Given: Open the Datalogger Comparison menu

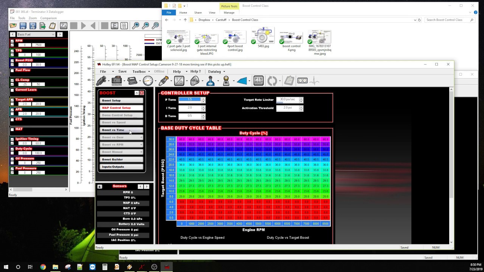Looking at the screenshot, I should click(x=48, y=18).
